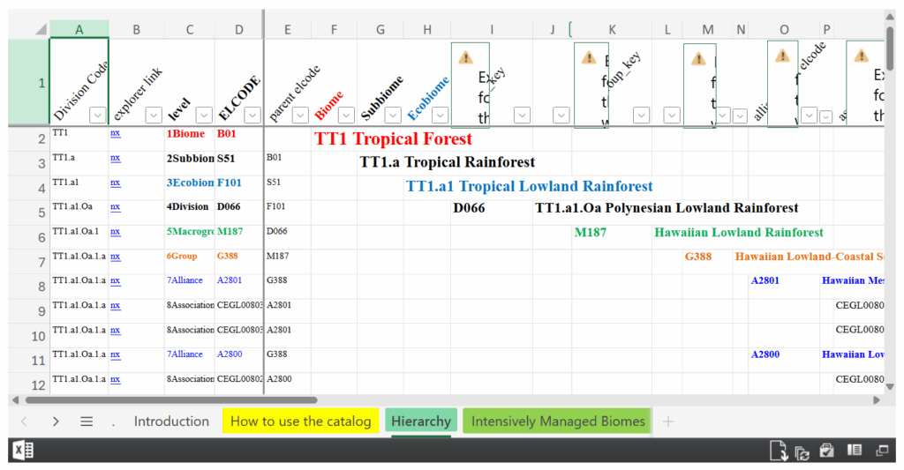Open the nx explorer link in row 6
The height and width of the screenshot is (470, 904).
tap(115, 233)
